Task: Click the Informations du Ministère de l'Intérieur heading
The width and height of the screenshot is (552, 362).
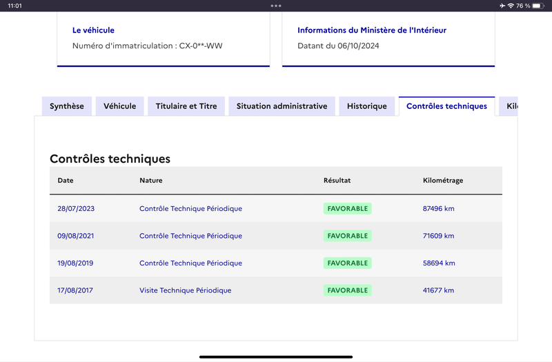Action: point(372,30)
